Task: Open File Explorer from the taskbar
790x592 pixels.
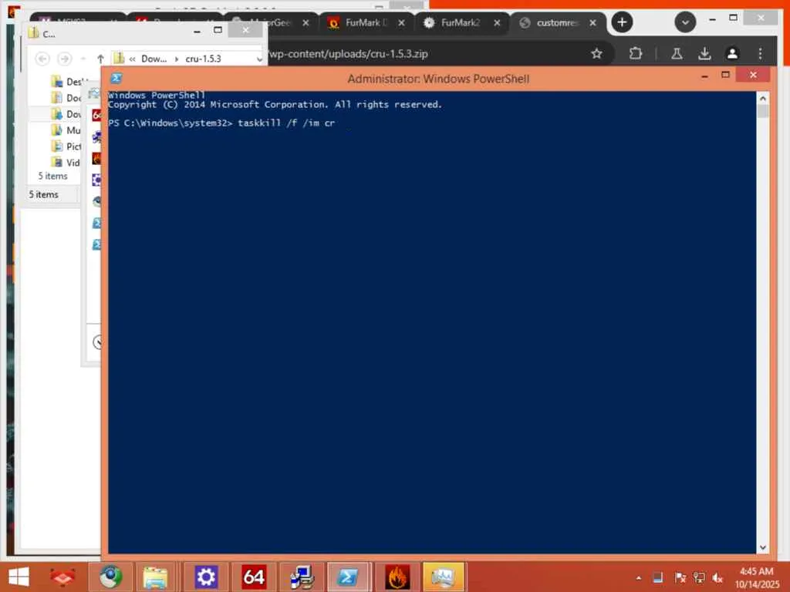Action: [155, 577]
